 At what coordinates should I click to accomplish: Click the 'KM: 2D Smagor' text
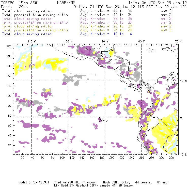pyautogui.click(x=123, y=186)
